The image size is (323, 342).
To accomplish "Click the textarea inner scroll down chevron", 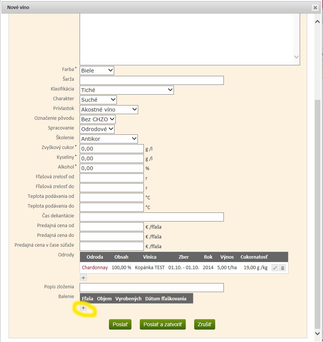I will click(x=296, y=57).
